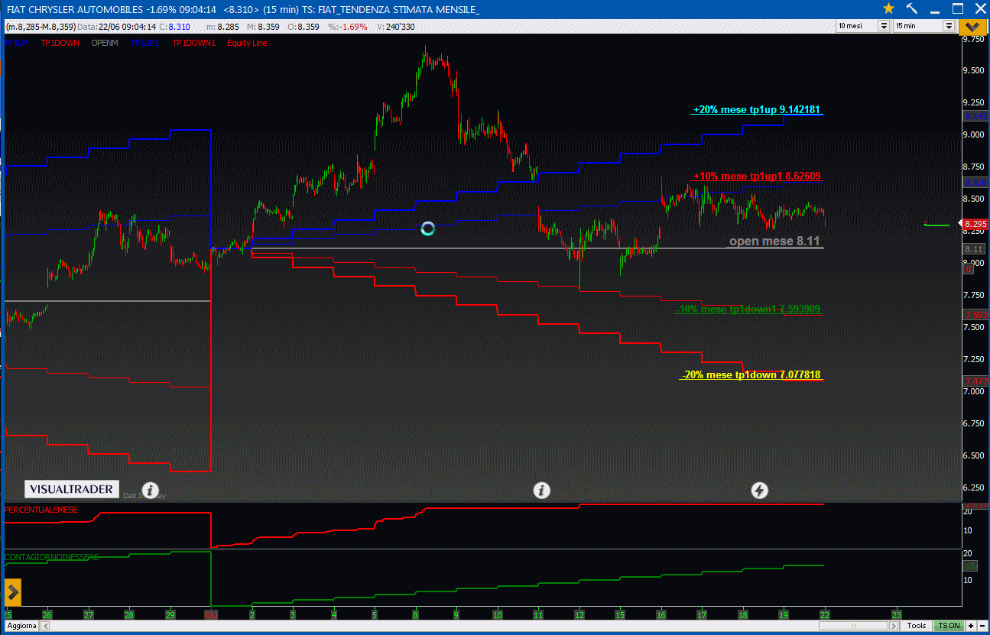Click the Data 22/06 09:04:14 field
990x635 pixels.
(x=117, y=27)
